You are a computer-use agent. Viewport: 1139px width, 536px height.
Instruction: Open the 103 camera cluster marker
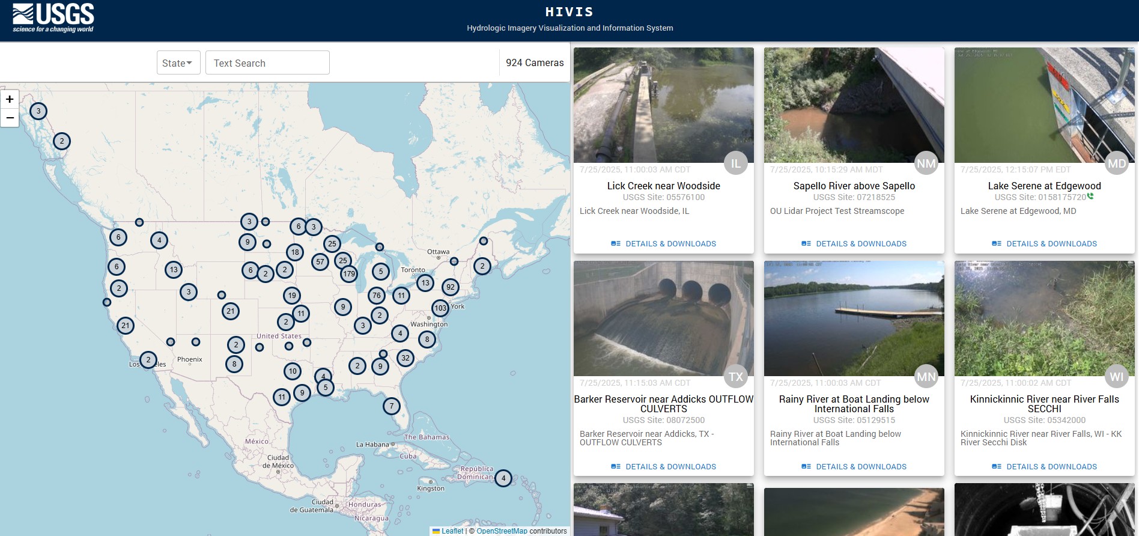440,308
